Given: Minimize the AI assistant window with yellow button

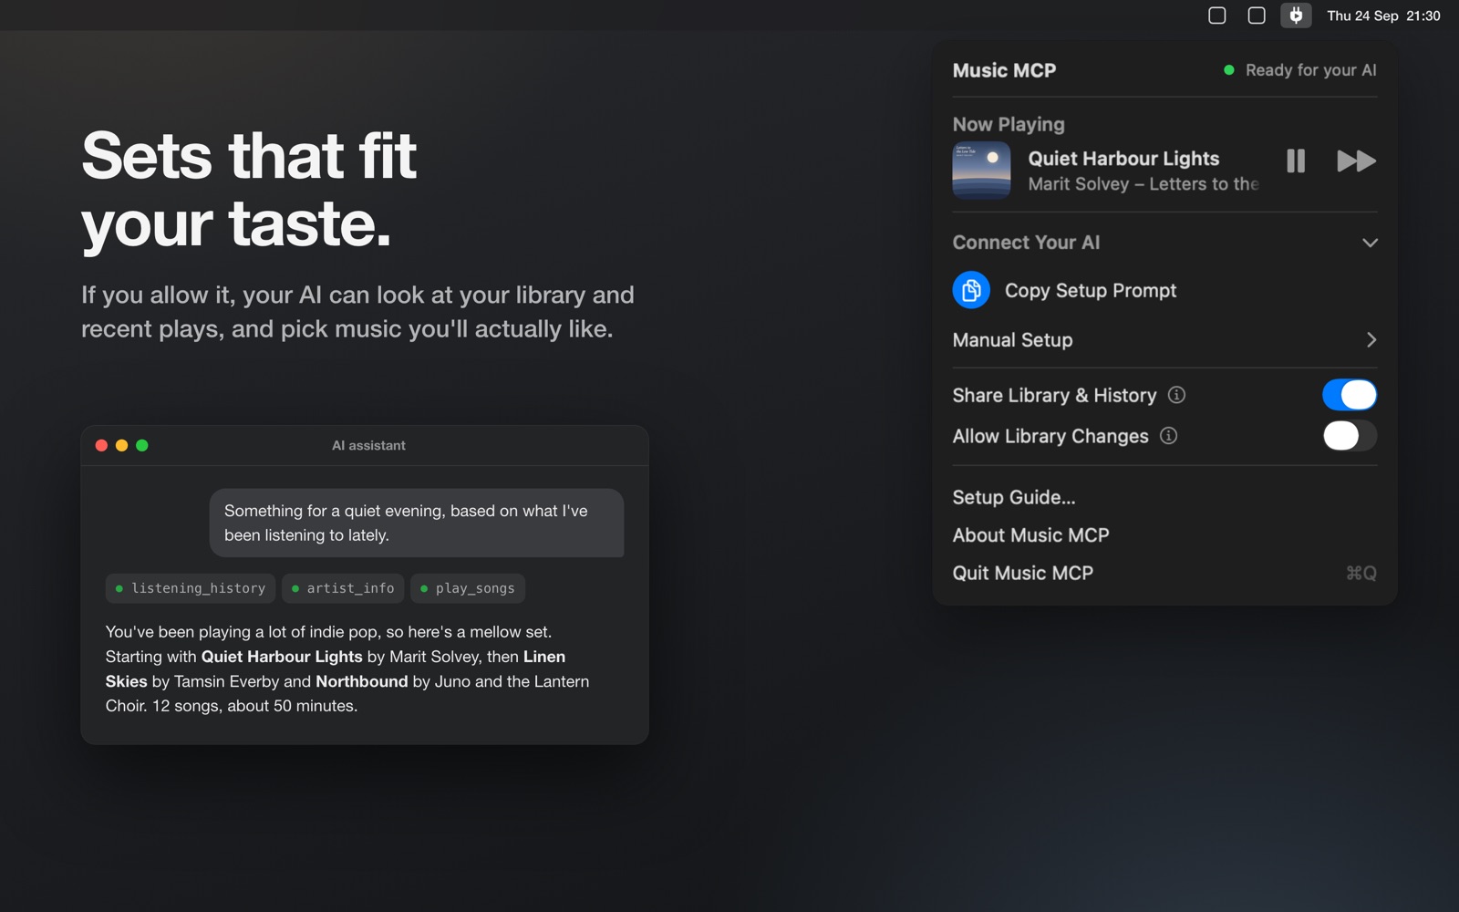Looking at the screenshot, I should [121, 445].
